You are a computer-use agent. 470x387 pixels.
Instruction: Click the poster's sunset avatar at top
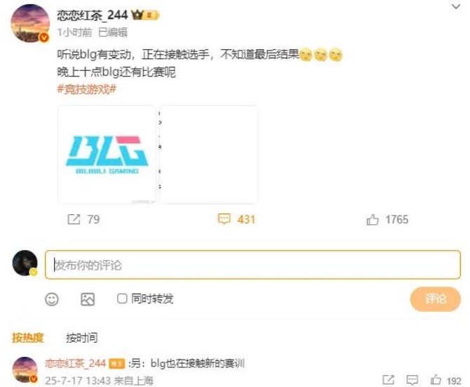[30, 23]
